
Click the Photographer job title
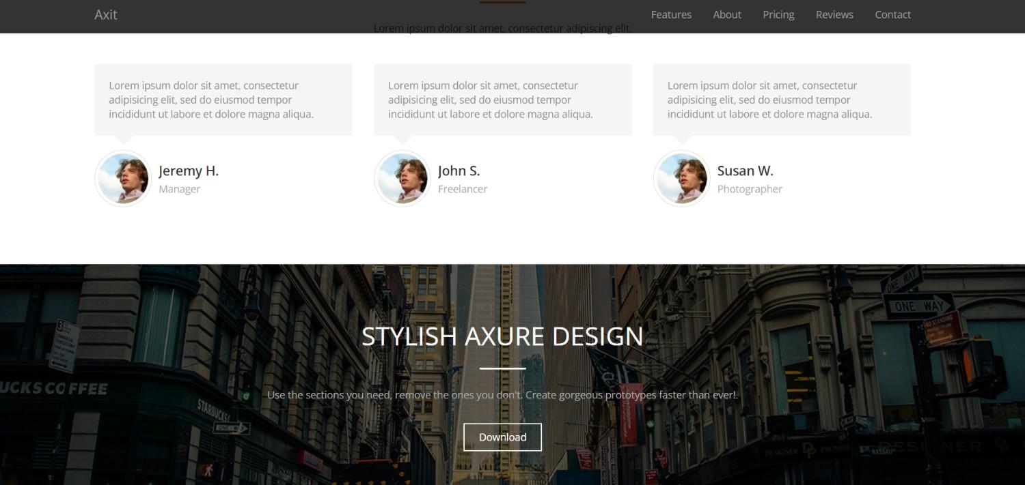(749, 190)
